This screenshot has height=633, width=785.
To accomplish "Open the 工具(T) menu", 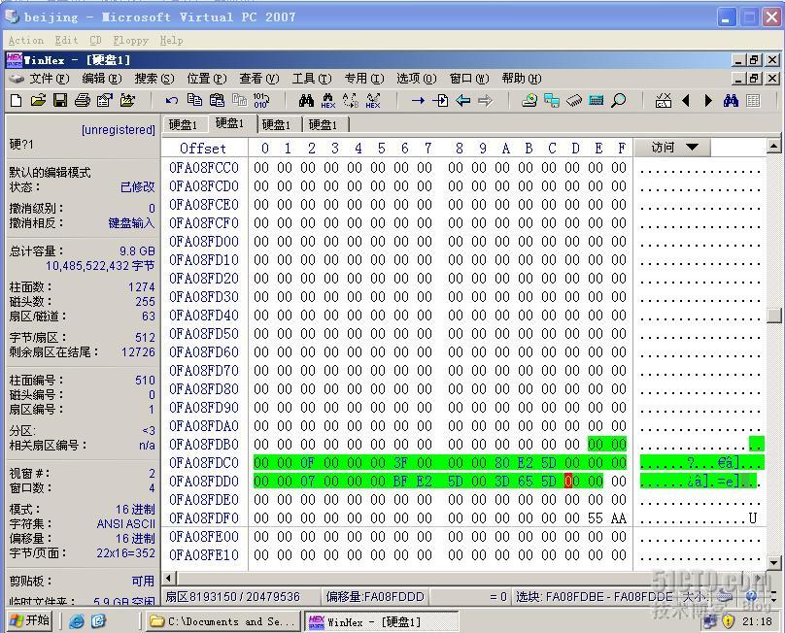I will (312, 79).
